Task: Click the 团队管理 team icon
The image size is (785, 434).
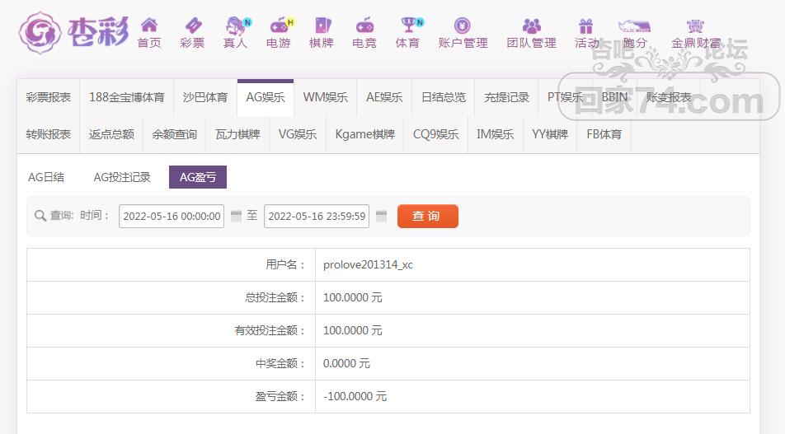Action: pos(531,26)
